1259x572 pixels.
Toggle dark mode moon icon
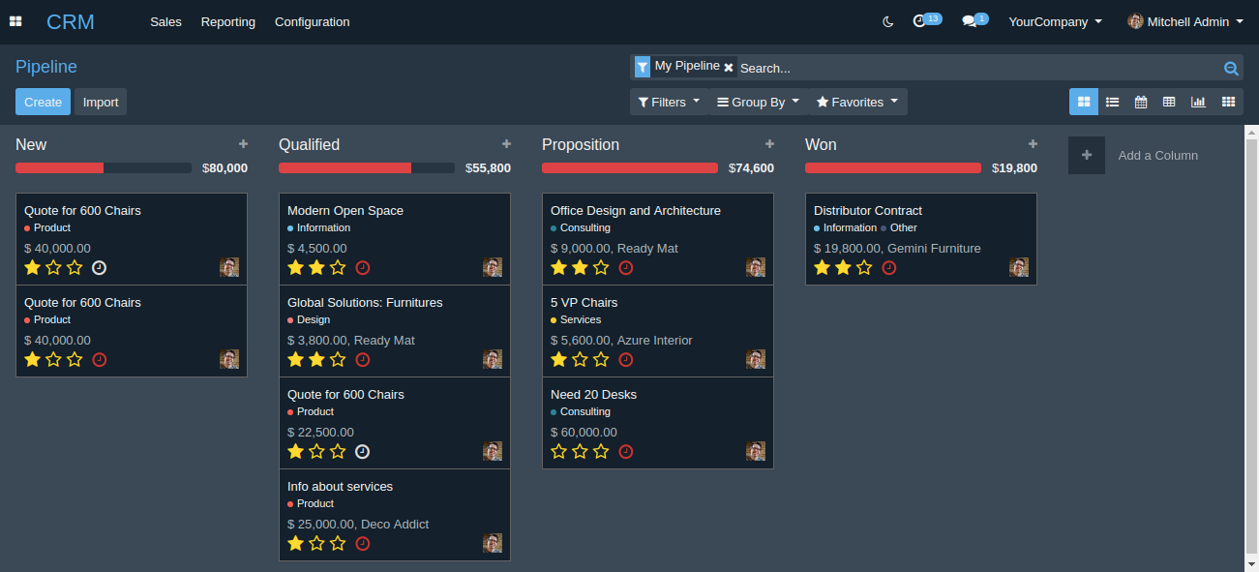[888, 21]
